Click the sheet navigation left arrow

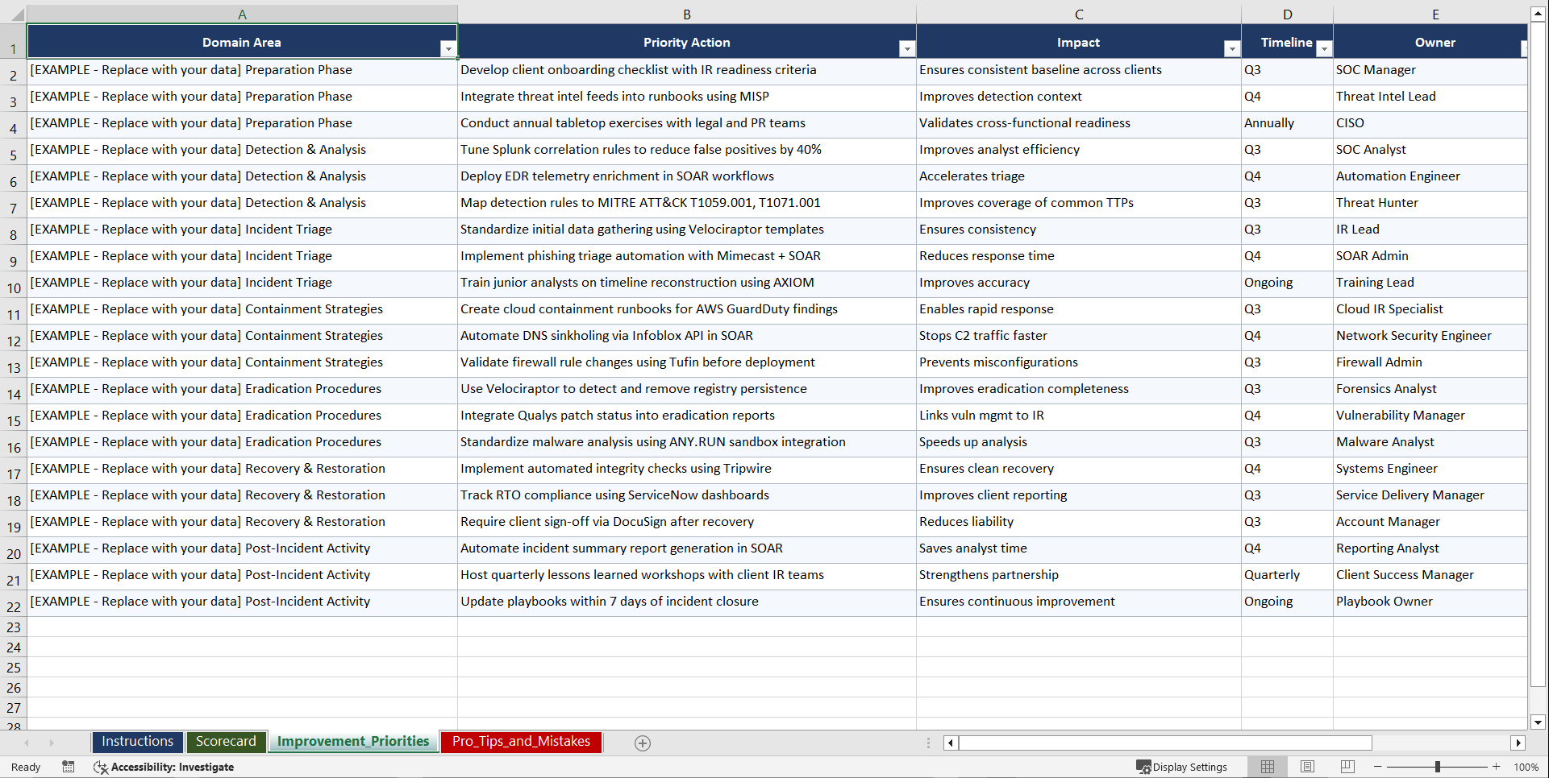[x=27, y=743]
